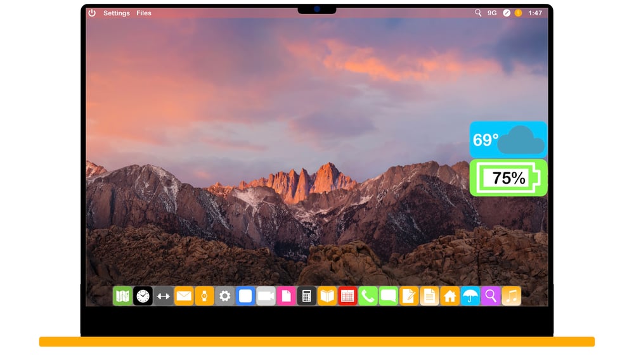Open the green Phone app in the dock
This screenshot has width=634, height=356.
click(x=368, y=296)
